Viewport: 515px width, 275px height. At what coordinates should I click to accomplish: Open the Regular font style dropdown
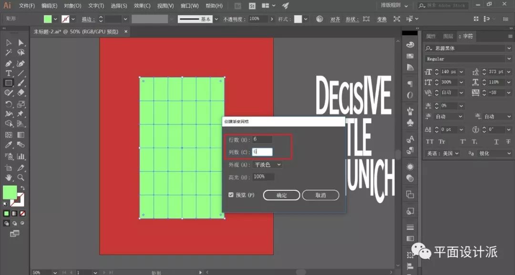(x=508, y=59)
